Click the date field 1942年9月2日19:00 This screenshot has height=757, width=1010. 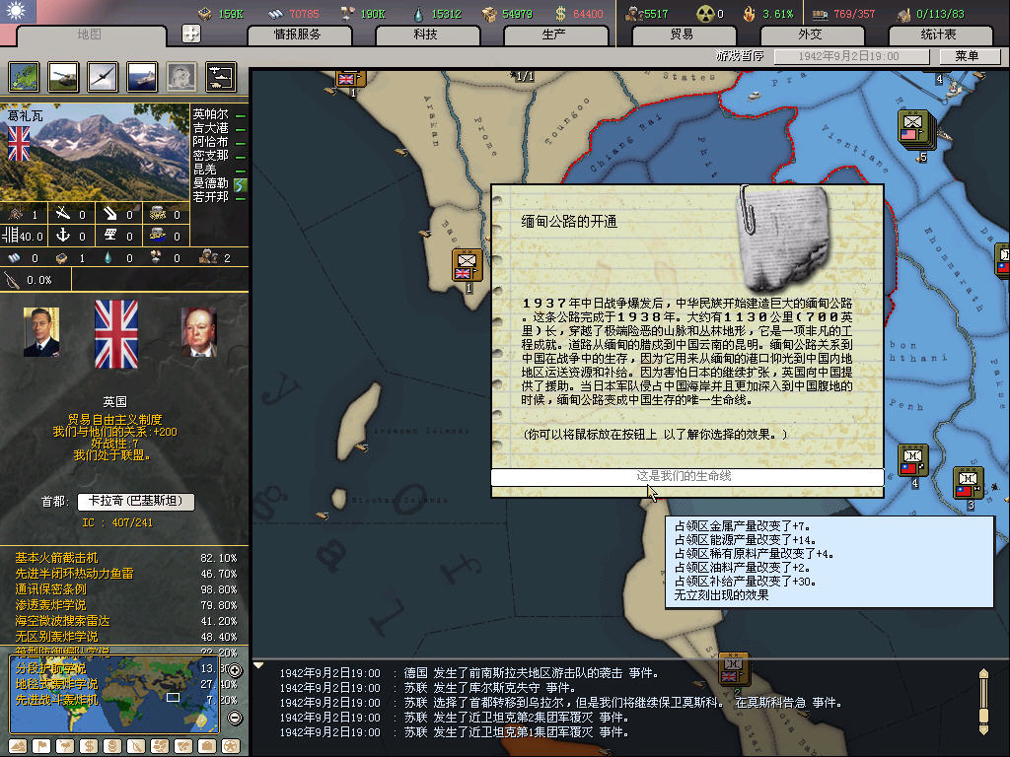point(851,56)
